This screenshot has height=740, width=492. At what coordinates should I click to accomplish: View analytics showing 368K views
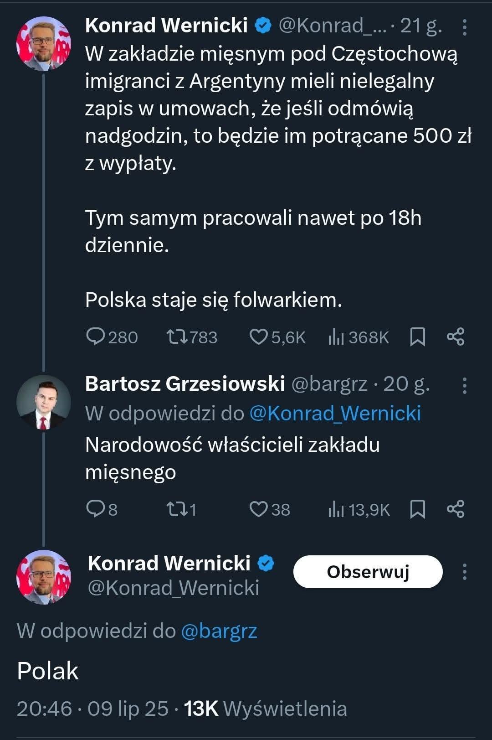point(359,337)
